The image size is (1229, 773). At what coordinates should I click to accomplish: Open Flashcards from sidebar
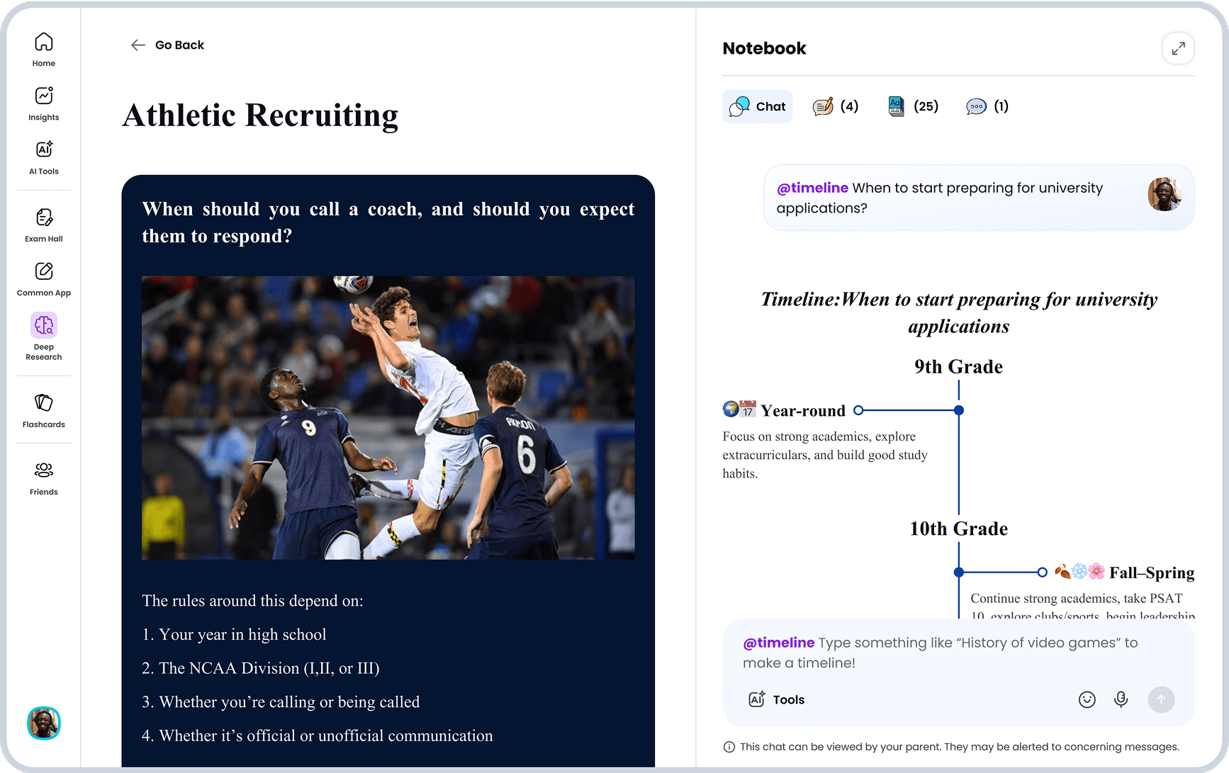[x=44, y=410]
